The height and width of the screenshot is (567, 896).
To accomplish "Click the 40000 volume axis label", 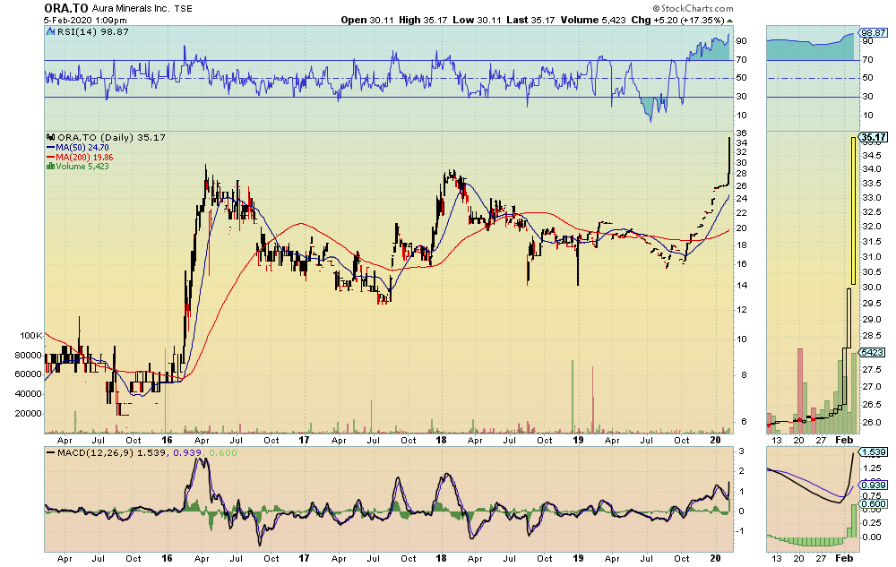I will pyautogui.click(x=28, y=394).
